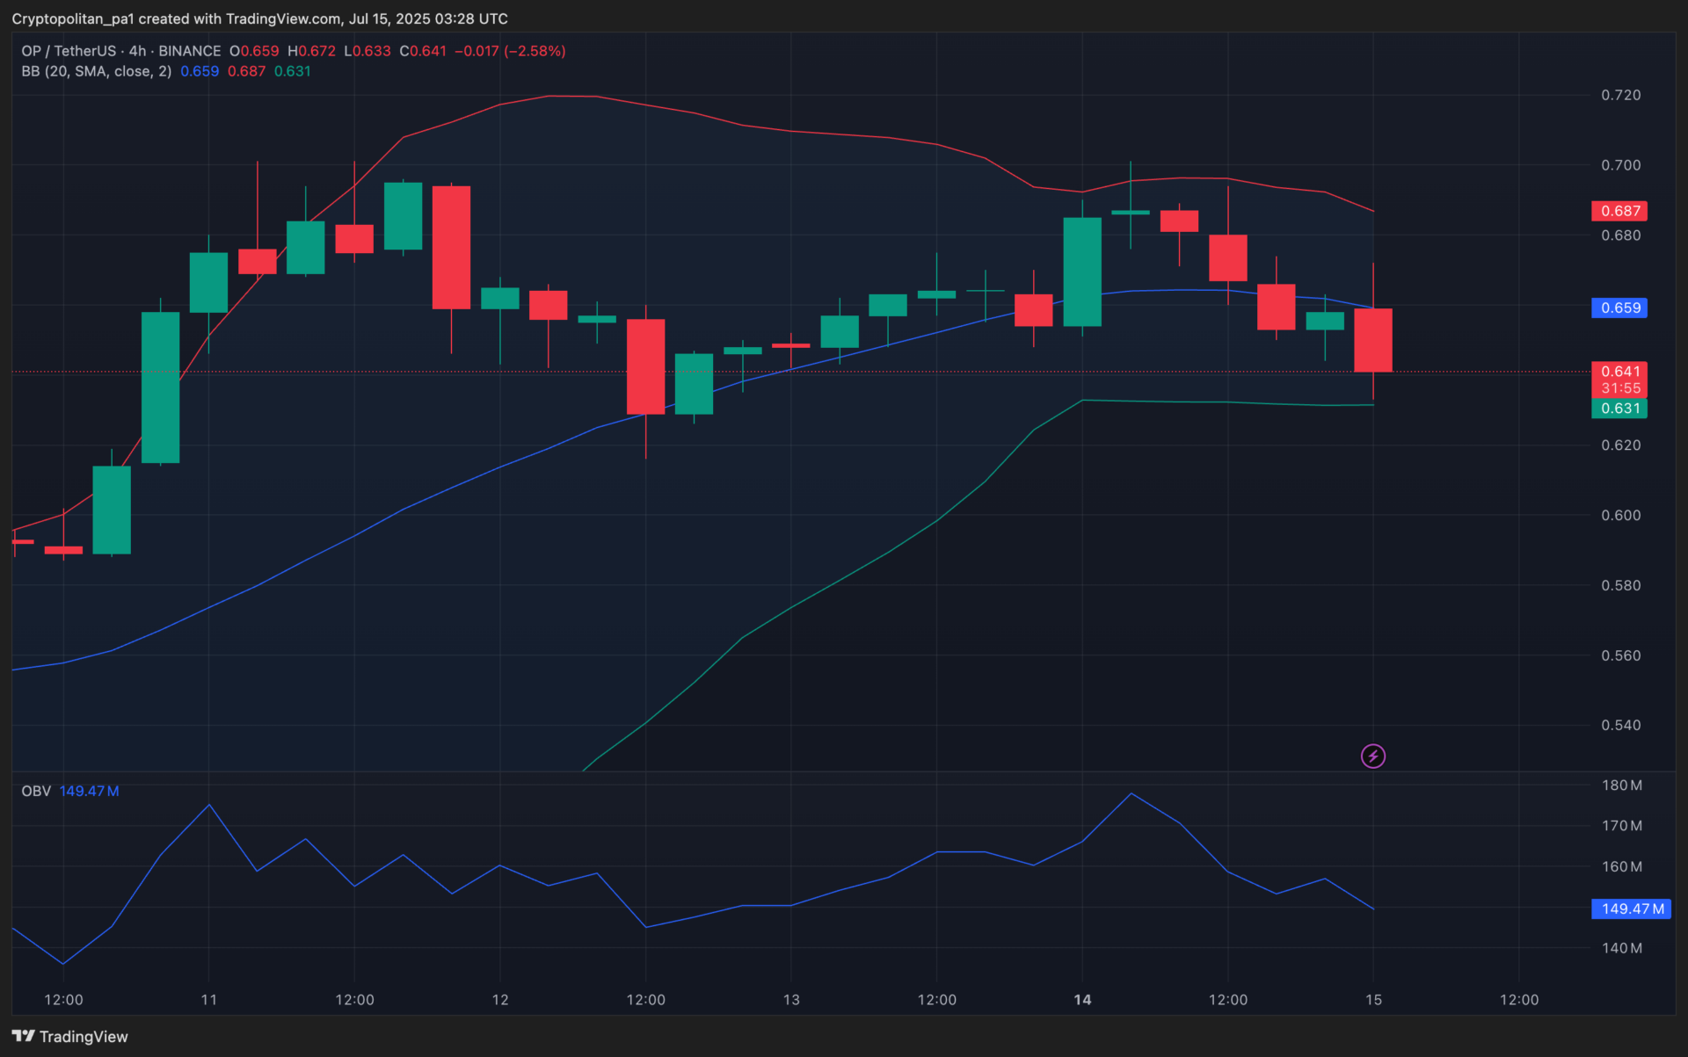The width and height of the screenshot is (1688, 1057).
Task: Click the red 0.687 upper band price tag
Action: pyautogui.click(x=1619, y=211)
